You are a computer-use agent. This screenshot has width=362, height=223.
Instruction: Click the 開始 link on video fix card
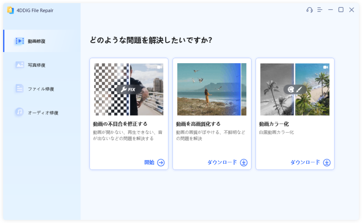click(x=149, y=163)
